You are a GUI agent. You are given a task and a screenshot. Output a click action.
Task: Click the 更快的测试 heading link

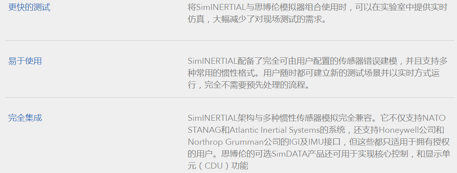pos(29,7)
